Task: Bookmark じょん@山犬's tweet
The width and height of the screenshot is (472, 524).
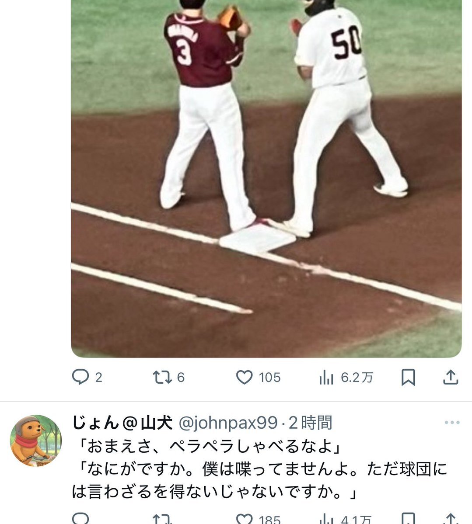Action: click(x=408, y=519)
